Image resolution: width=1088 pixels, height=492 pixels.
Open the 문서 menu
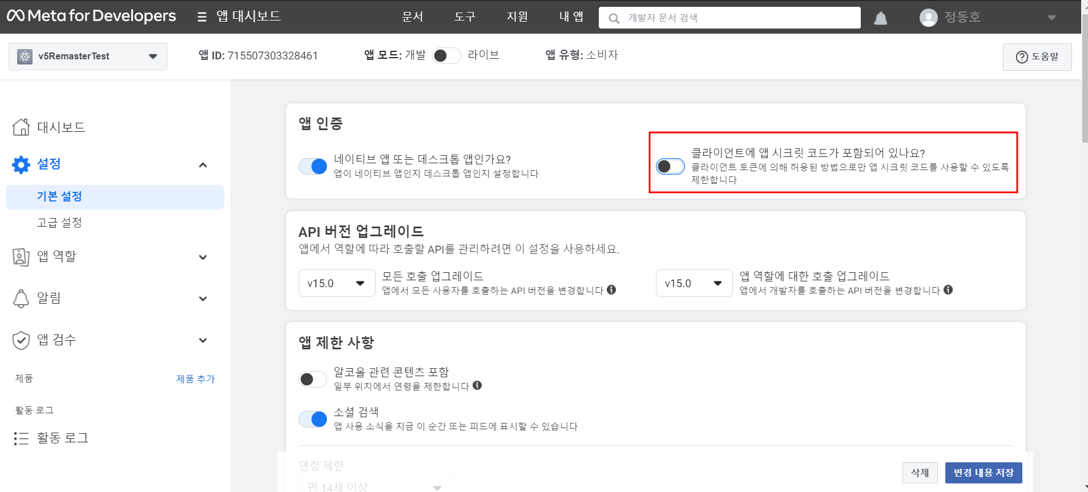click(x=412, y=17)
